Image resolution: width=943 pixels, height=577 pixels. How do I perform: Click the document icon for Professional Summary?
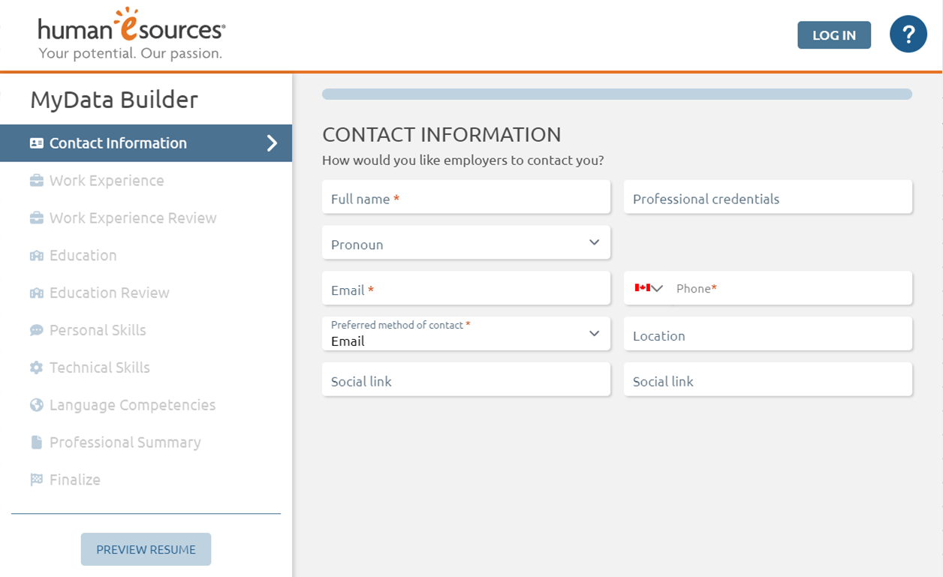tap(36, 443)
